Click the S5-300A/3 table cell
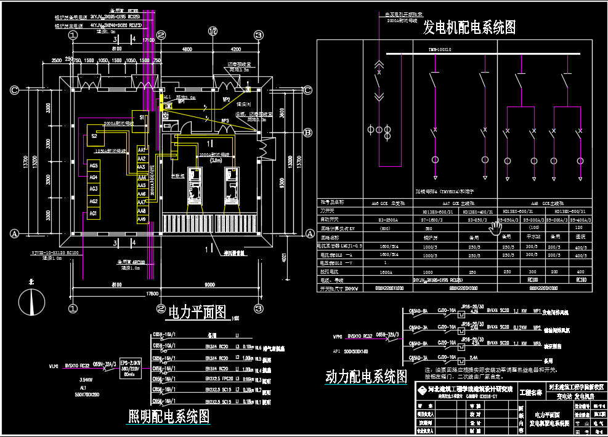This screenshot has width=608, height=437. point(534,220)
